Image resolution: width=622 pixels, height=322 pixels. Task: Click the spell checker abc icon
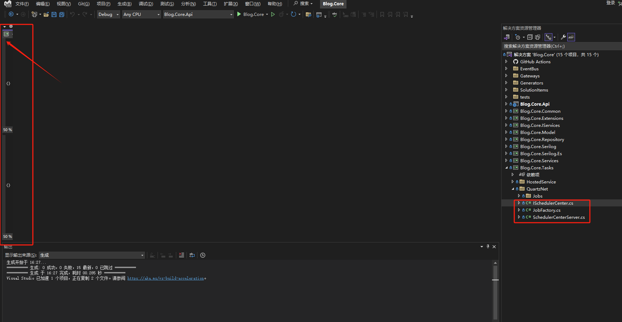(x=334, y=14)
